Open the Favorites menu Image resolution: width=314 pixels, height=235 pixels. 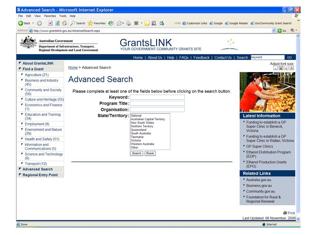tap(50, 16)
